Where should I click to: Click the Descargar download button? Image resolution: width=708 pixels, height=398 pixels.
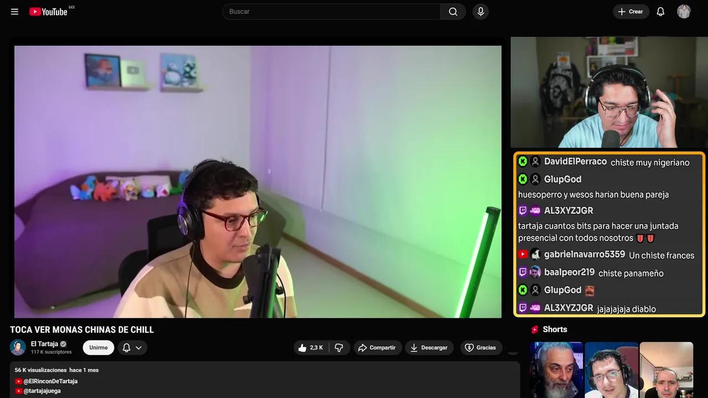(429, 348)
